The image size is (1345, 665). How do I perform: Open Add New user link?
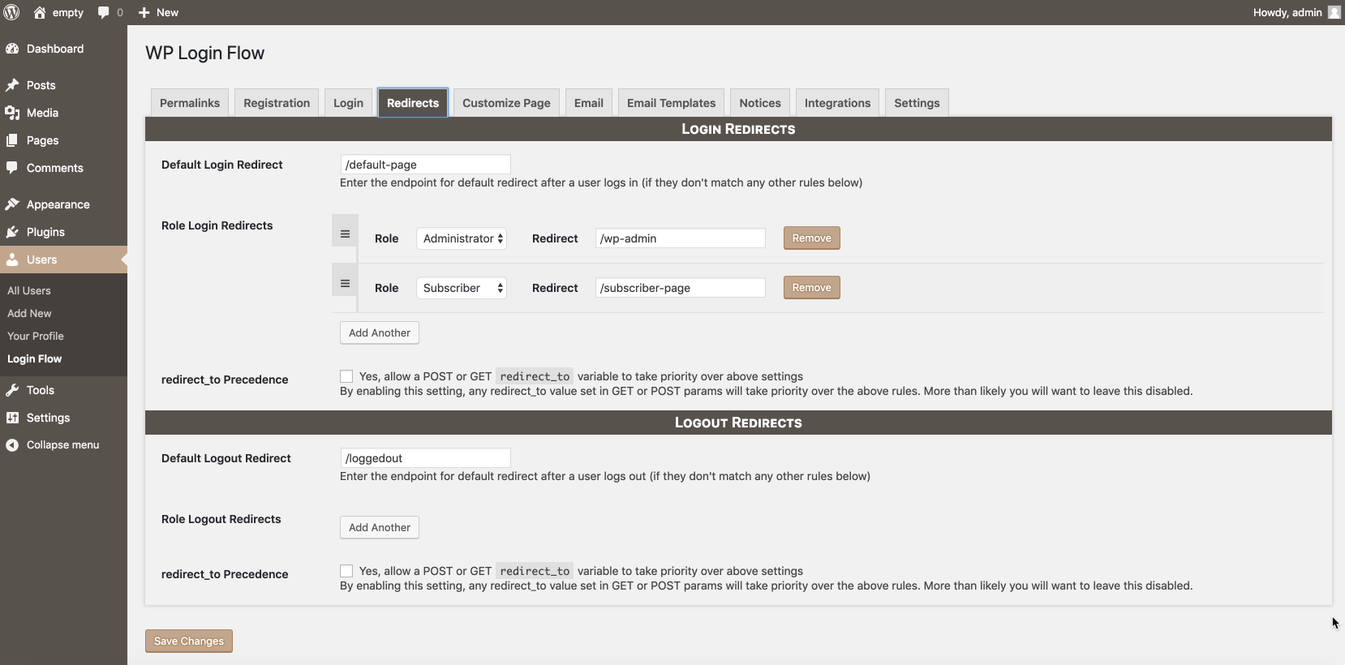(29, 313)
